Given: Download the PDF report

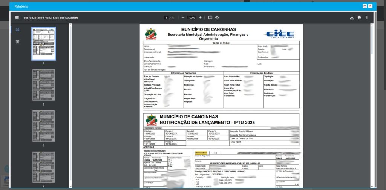Looking at the screenshot, I should click(x=352, y=17).
